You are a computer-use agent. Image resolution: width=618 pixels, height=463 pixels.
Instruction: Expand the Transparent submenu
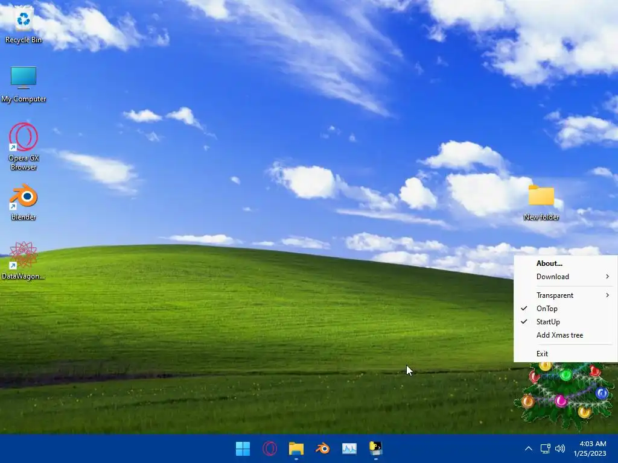(x=565, y=295)
